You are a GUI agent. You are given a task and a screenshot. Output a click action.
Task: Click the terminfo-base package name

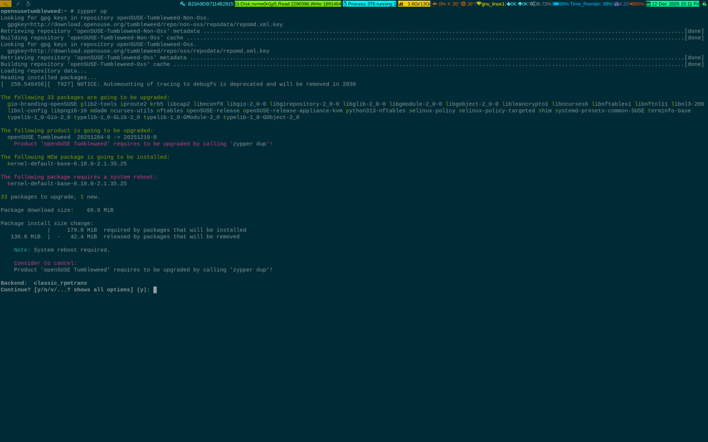tap(669, 111)
